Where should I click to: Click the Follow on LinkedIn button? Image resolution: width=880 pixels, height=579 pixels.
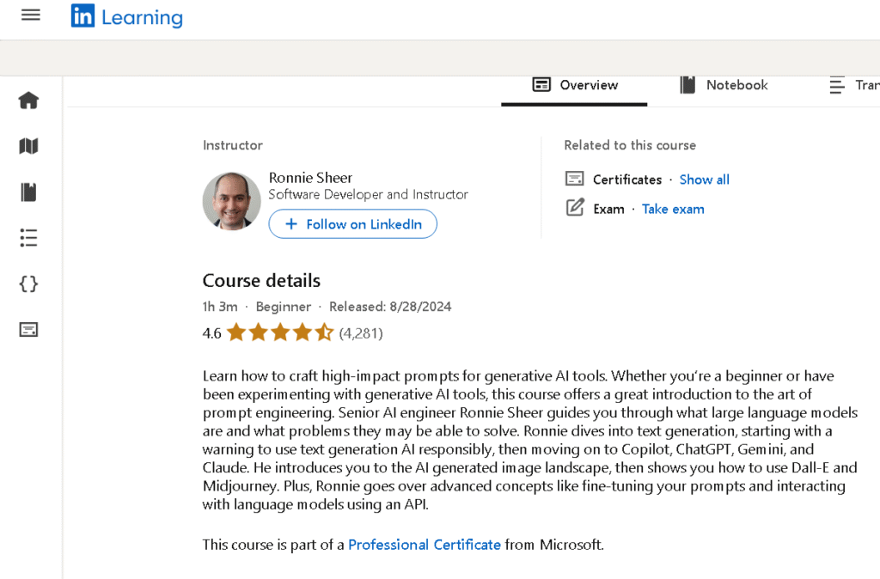coord(352,223)
